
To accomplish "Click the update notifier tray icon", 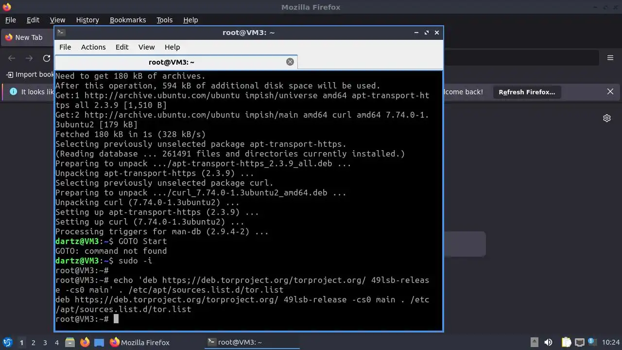I will pos(592,342).
